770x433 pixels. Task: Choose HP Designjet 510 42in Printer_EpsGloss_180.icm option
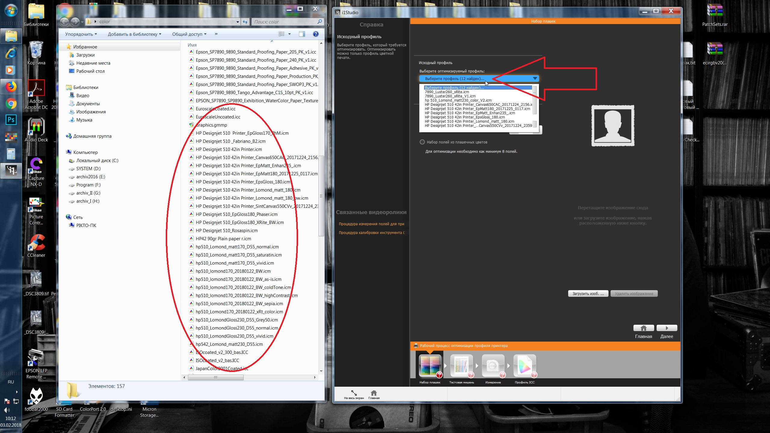[465, 117]
